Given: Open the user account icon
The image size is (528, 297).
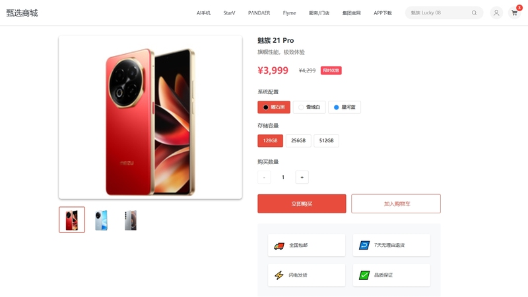Looking at the screenshot, I should click(496, 13).
